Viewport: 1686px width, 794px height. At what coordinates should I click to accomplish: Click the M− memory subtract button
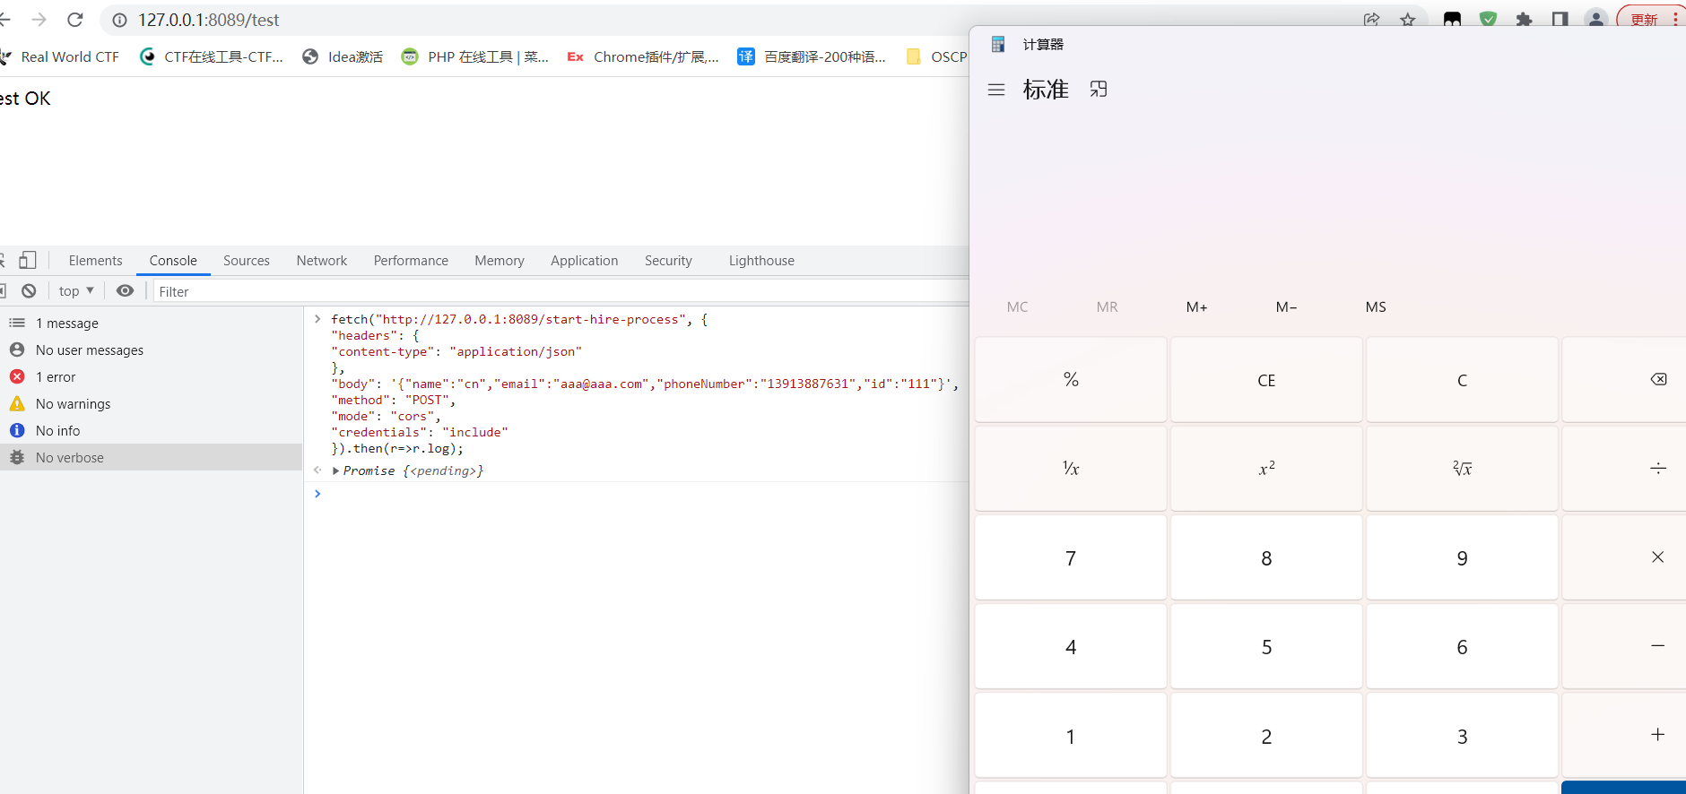[1286, 306]
